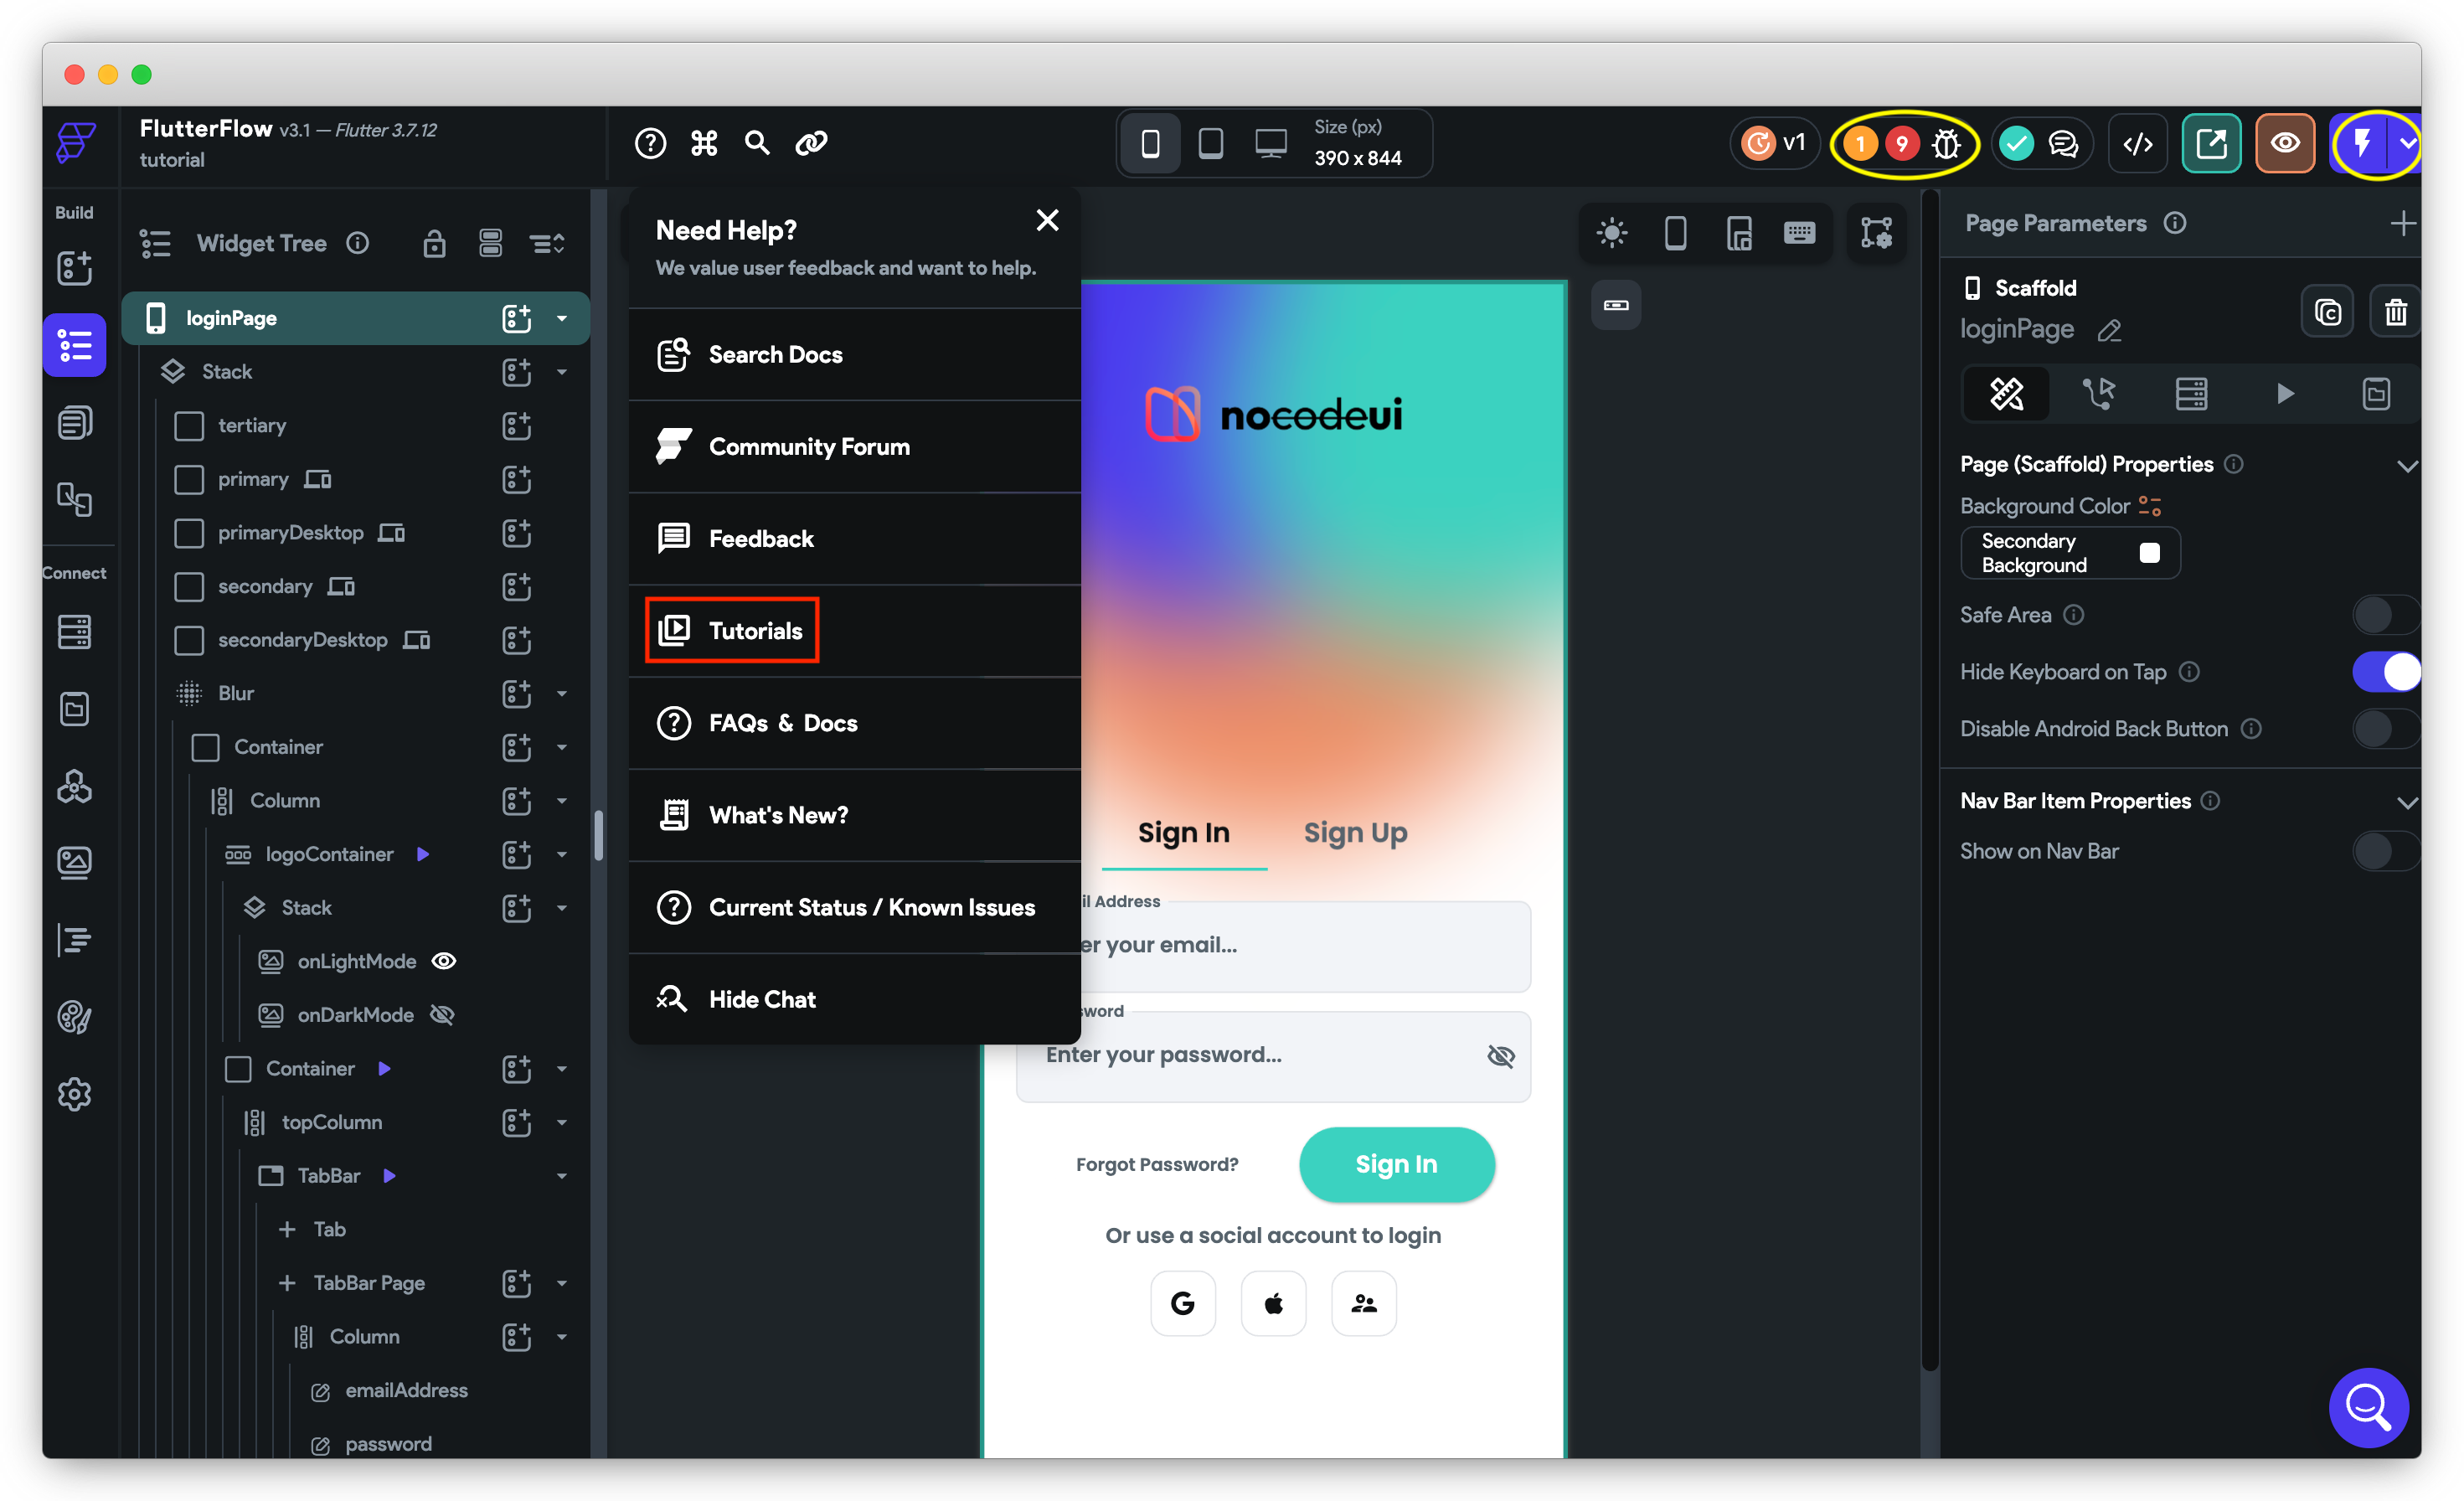Click Enter your password field

coord(1272,1056)
